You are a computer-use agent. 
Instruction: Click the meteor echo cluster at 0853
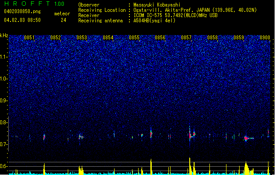click(x=81, y=137)
